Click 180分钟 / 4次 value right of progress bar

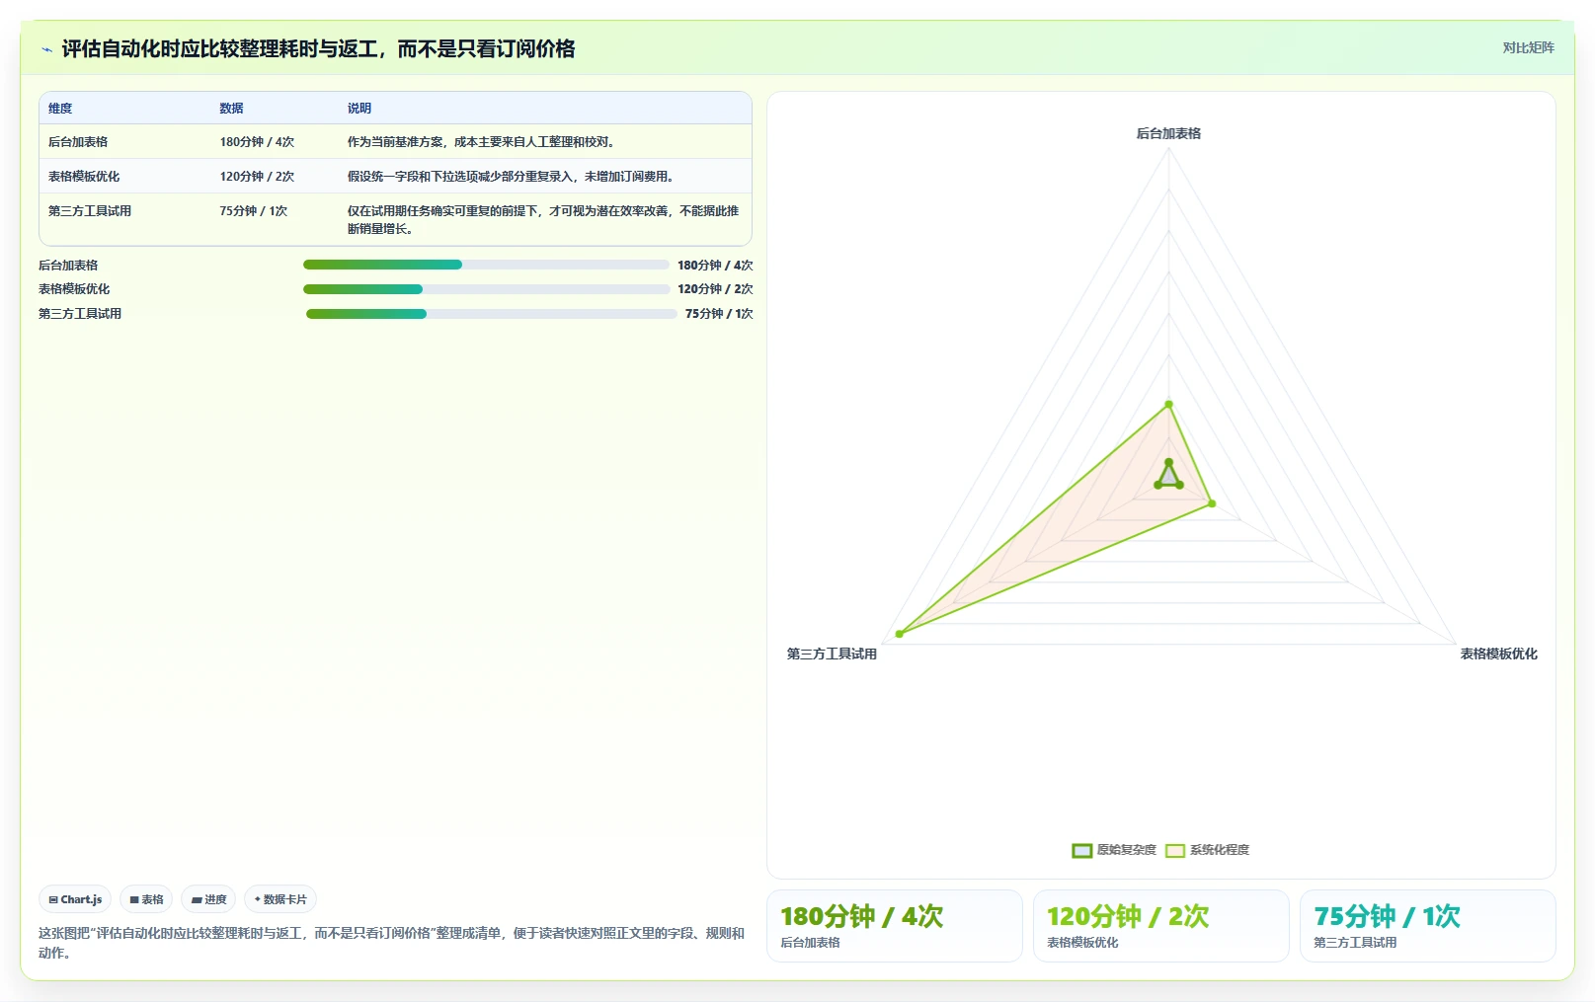[715, 265]
